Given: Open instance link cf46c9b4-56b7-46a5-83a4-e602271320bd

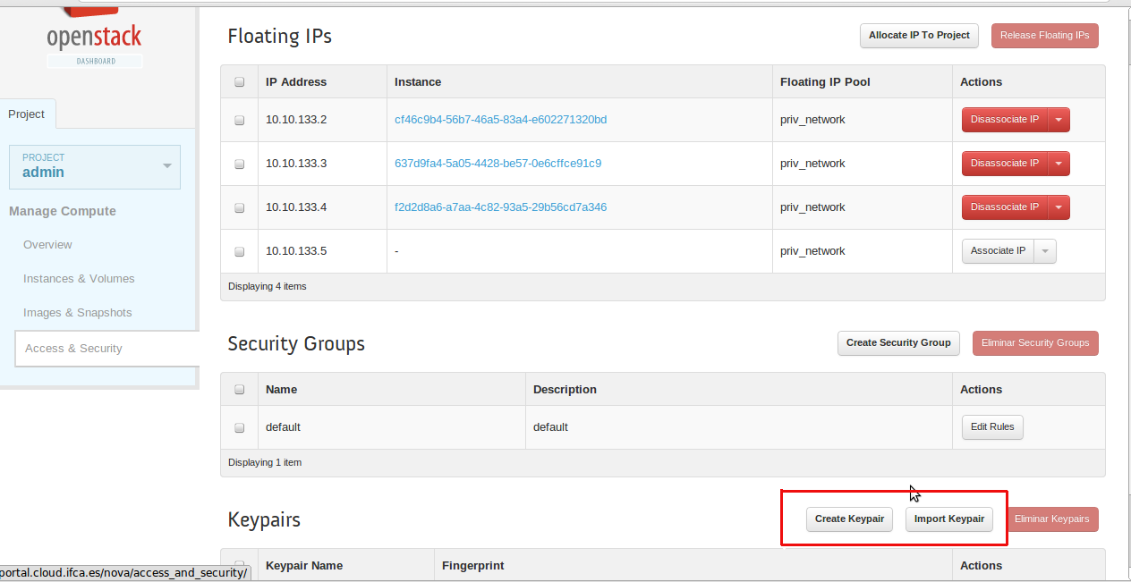Looking at the screenshot, I should click(x=500, y=120).
